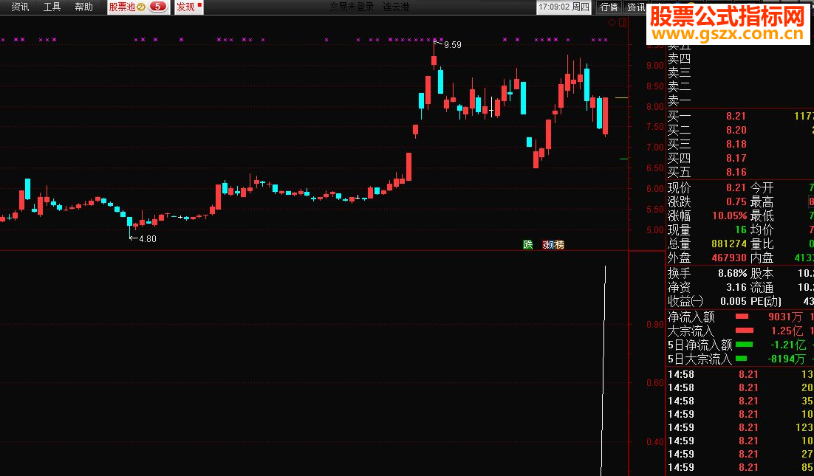
Task: Click the 外盘 value 467930
Action: [x=729, y=258]
